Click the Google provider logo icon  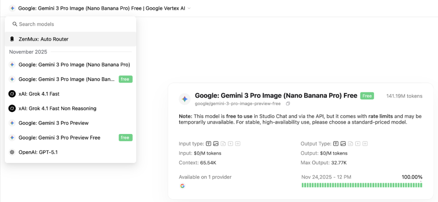click(182, 186)
